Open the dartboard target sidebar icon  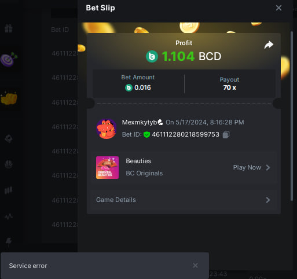9,59
